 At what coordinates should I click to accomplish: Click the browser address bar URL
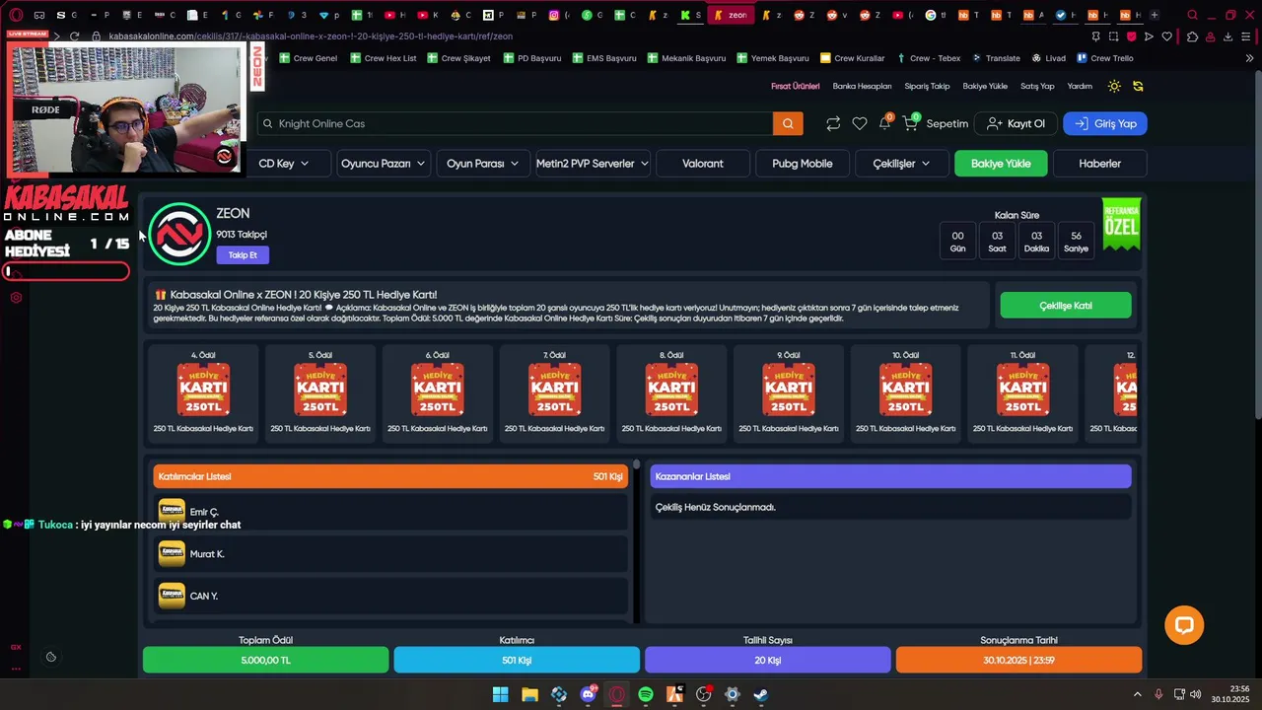[x=311, y=36]
